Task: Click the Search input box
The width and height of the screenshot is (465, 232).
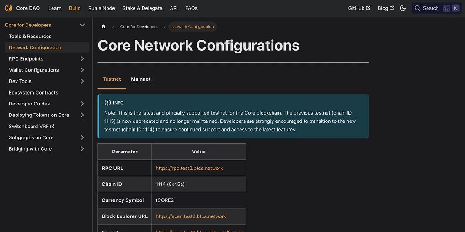Action: point(437,8)
